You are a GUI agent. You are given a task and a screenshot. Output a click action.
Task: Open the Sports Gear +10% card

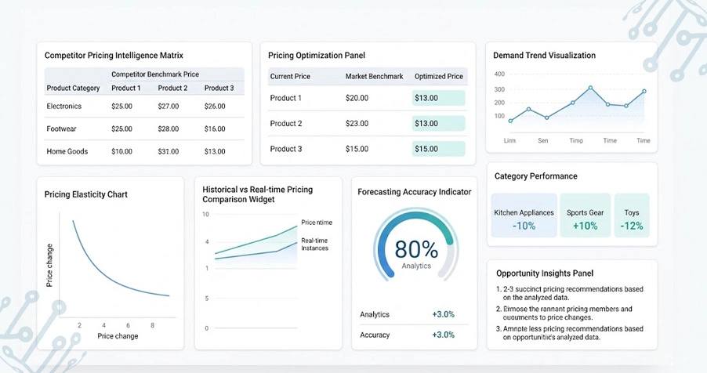pyautogui.click(x=586, y=215)
